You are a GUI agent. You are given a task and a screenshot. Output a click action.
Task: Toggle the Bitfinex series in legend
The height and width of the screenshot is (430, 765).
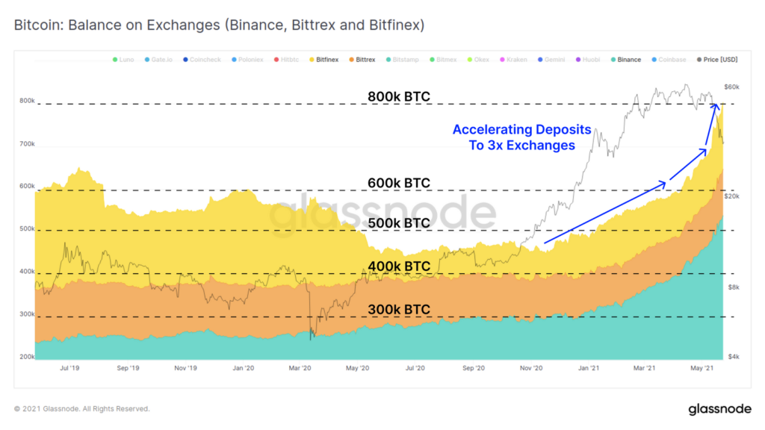pyautogui.click(x=327, y=60)
